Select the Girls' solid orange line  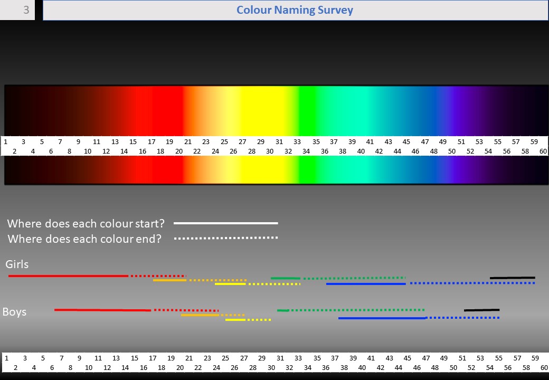click(169, 280)
